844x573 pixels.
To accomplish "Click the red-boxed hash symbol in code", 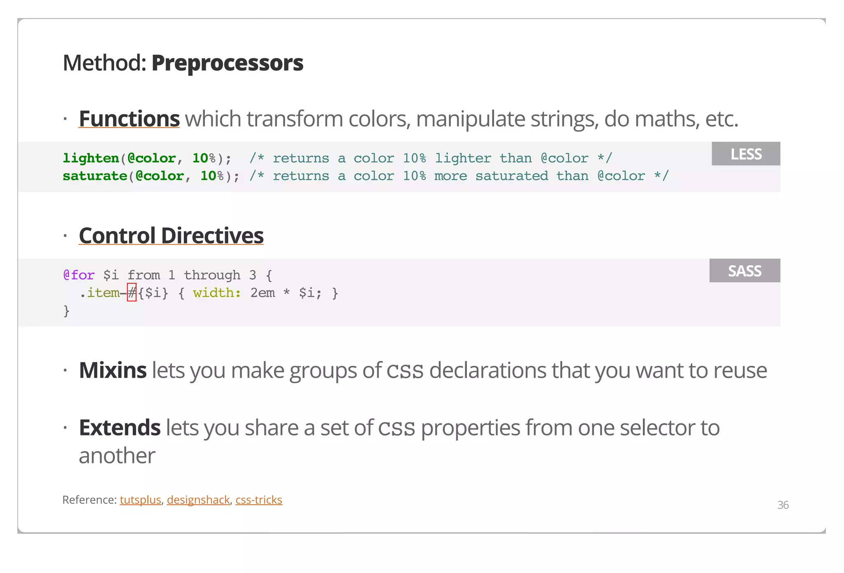I will 131,292.
